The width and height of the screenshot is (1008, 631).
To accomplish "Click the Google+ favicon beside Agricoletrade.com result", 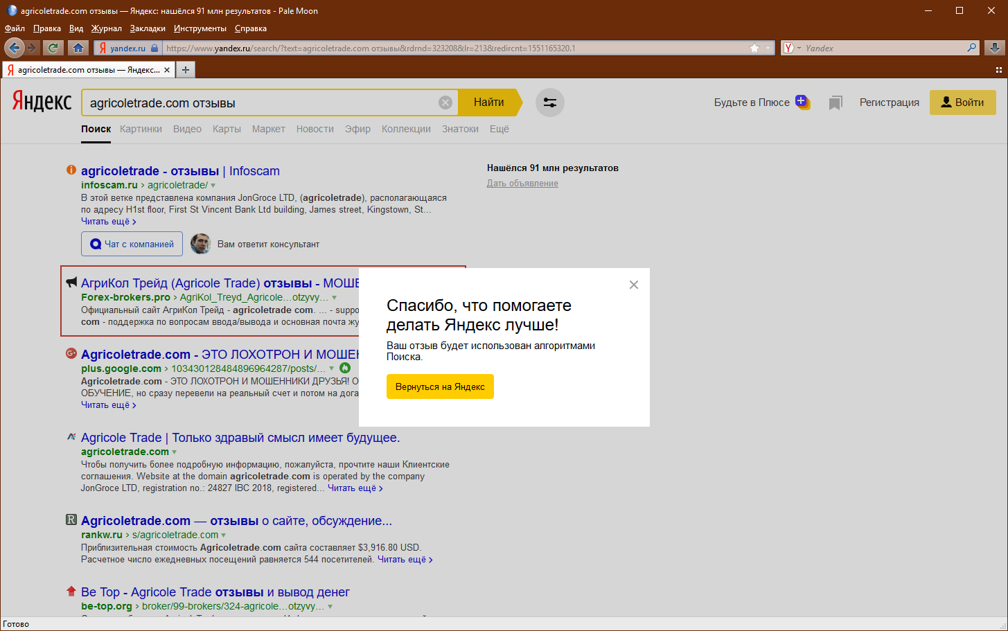I will (x=71, y=353).
